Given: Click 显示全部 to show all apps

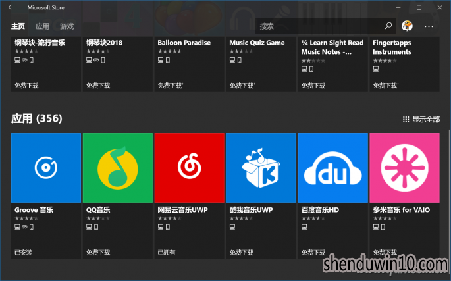Looking at the screenshot, I should point(426,119).
